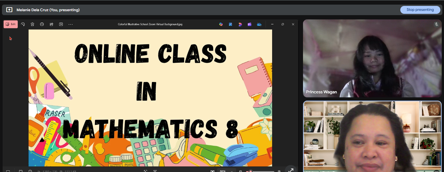Show file info using the info icon
Screen dimensions: 444x172
click(30, 171)
